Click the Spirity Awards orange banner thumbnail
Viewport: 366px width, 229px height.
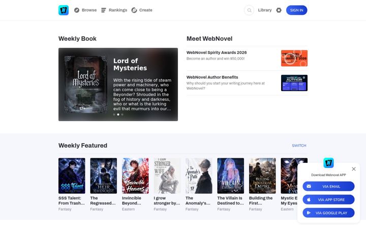tap(294, 58)
